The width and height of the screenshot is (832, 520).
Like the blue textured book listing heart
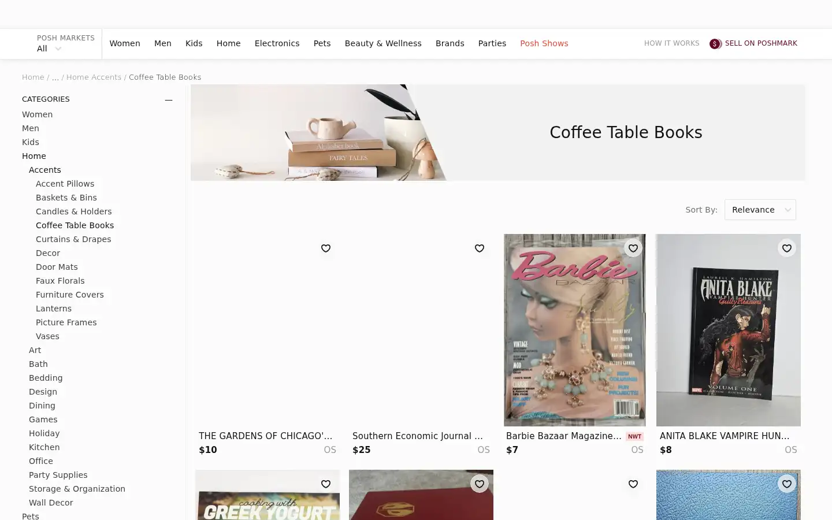pyautogui.click(x=787, y=484)
